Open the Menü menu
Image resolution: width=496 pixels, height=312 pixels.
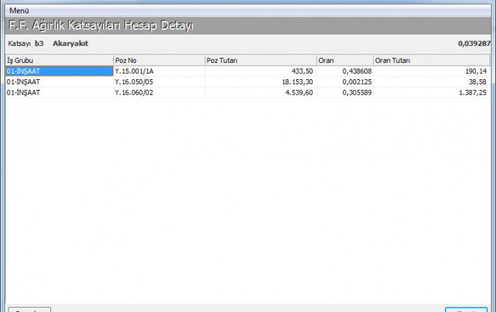(19, 11)
